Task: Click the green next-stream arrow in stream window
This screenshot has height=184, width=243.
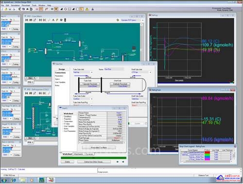Action: (x=123, y=162)
